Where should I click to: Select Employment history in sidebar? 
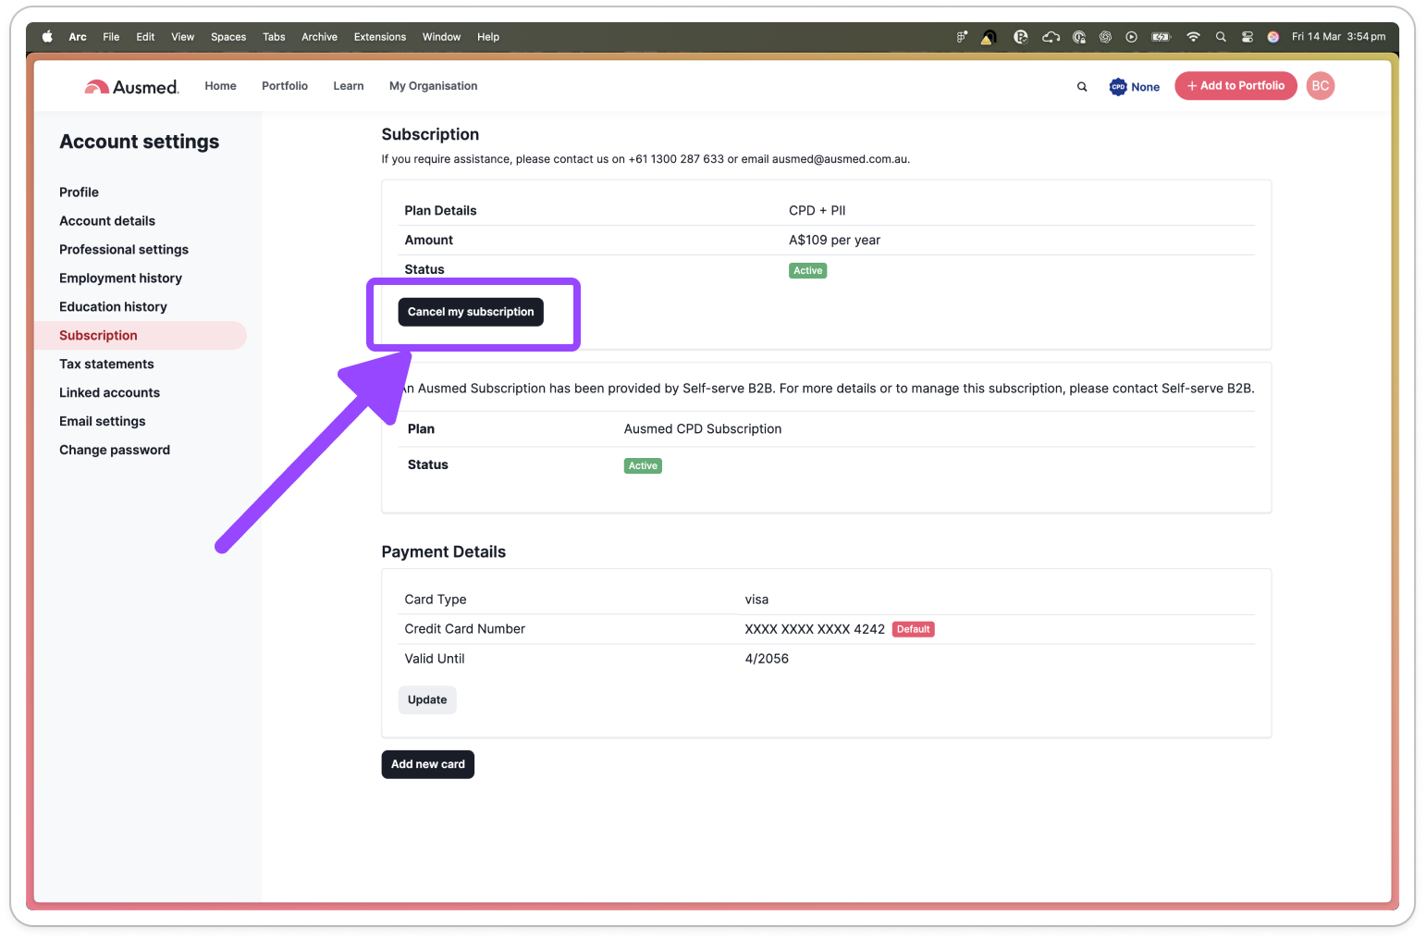pyautogui.click(x=120, y=278)
